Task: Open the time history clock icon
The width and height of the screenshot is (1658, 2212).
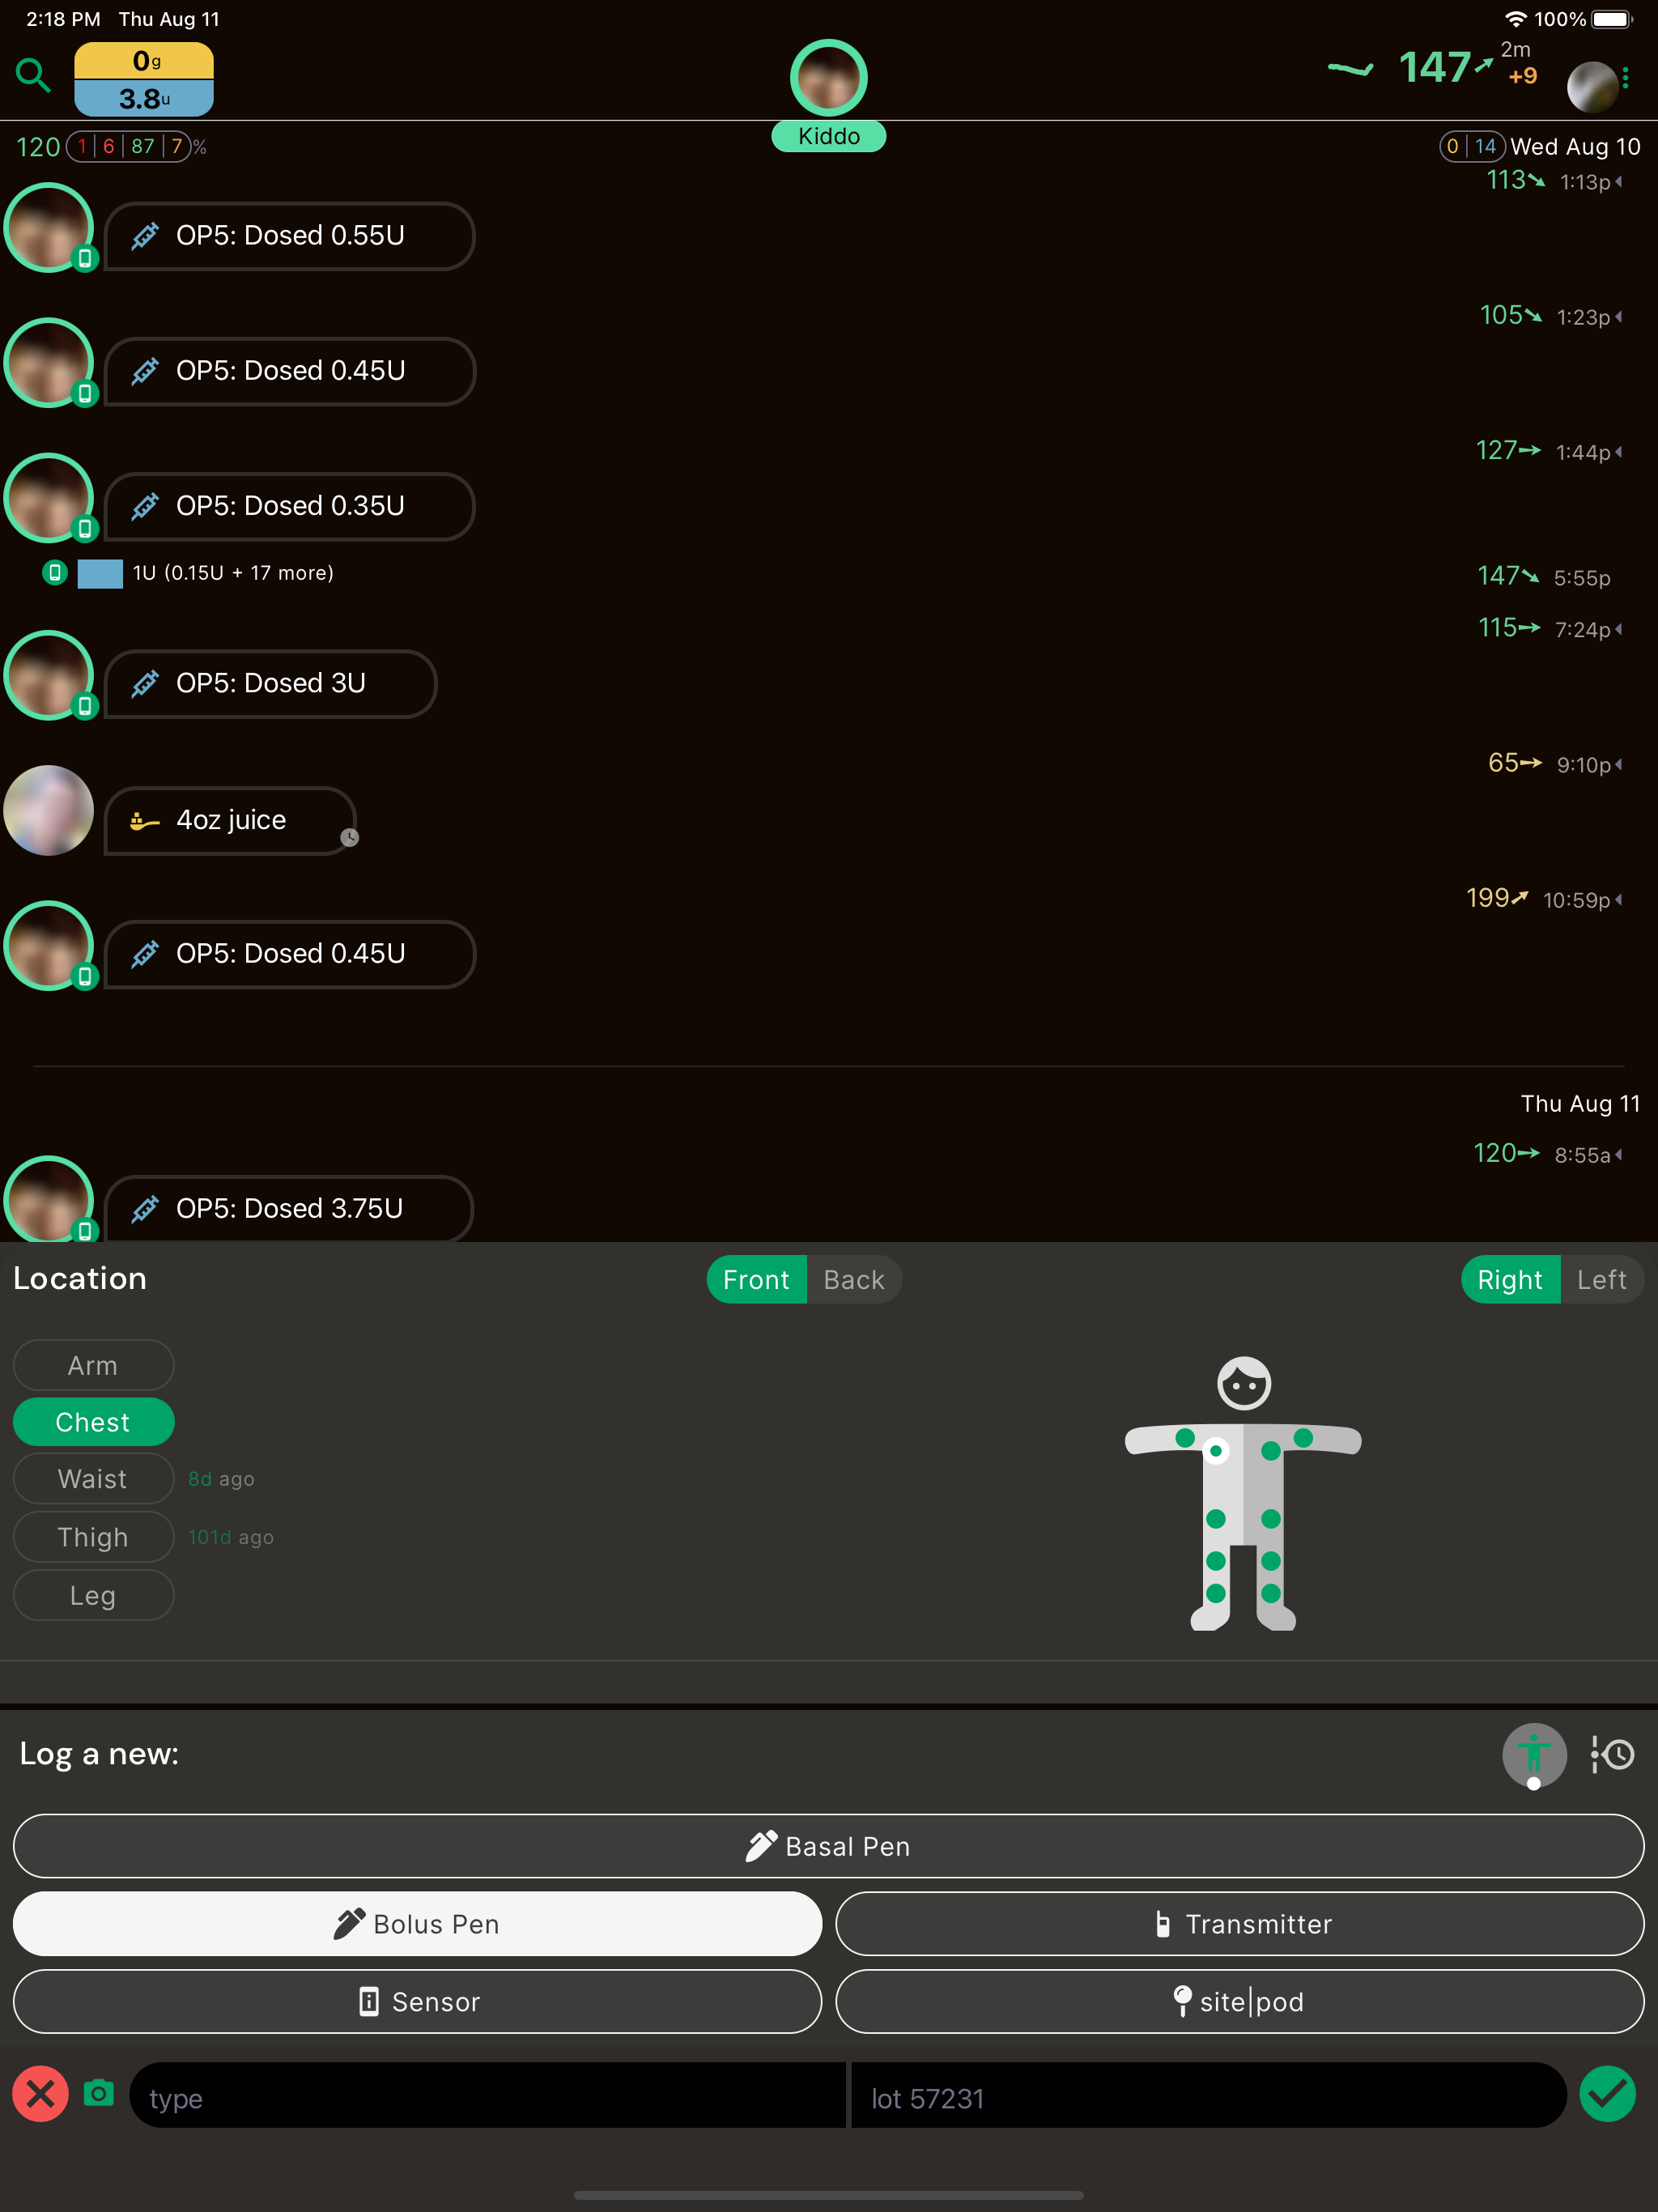Action: click(1612, 1754)
